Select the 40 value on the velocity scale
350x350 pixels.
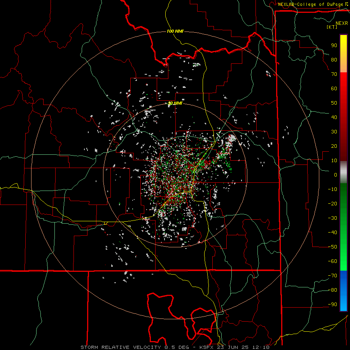click(334, 117)
